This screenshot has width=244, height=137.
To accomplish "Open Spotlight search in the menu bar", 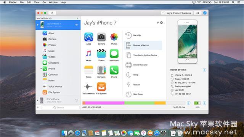I will pos(233,2).
